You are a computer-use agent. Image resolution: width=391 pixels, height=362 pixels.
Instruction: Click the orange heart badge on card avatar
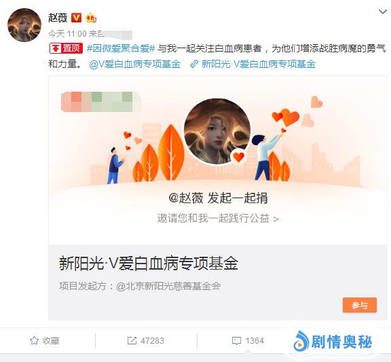(239, 157)
